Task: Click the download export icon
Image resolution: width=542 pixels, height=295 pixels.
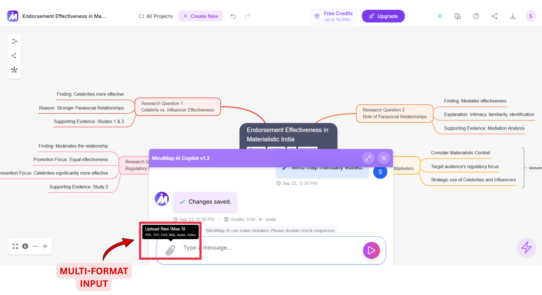Action: (513, 16)
